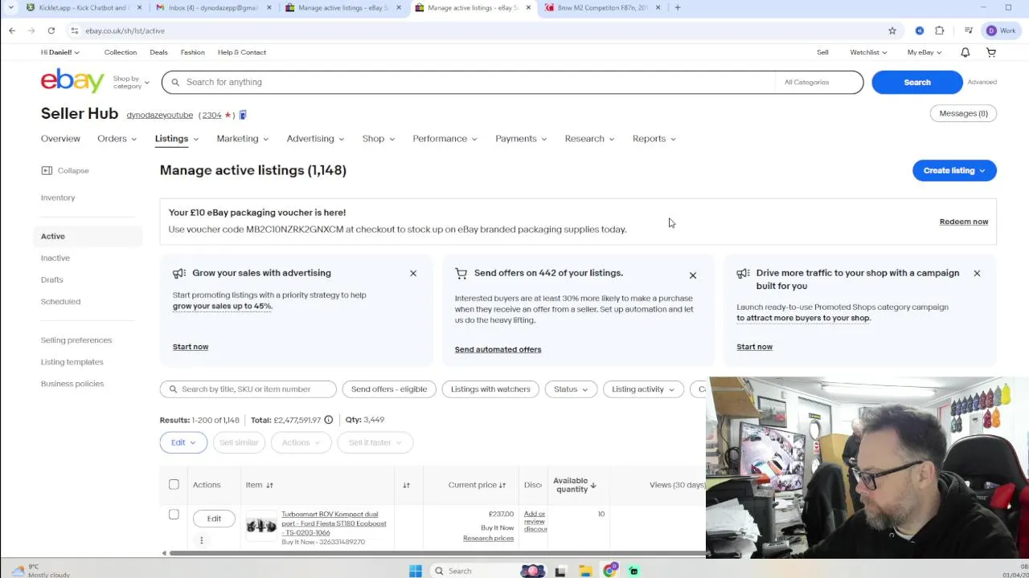The height and width of the screenshot is (578, 1029).
Task: Open notifications bell icon
Action: 965,52
